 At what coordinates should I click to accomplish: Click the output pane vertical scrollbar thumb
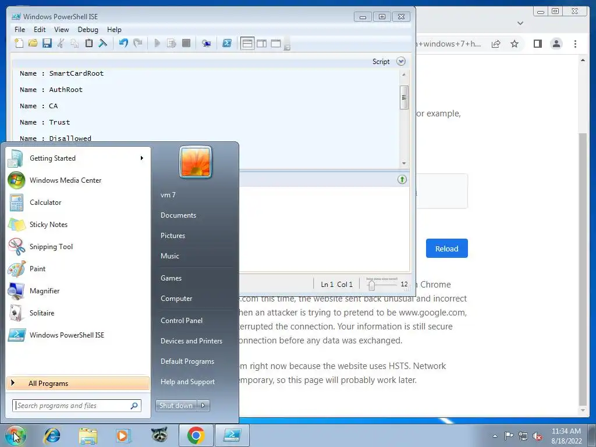coord(404,97)
